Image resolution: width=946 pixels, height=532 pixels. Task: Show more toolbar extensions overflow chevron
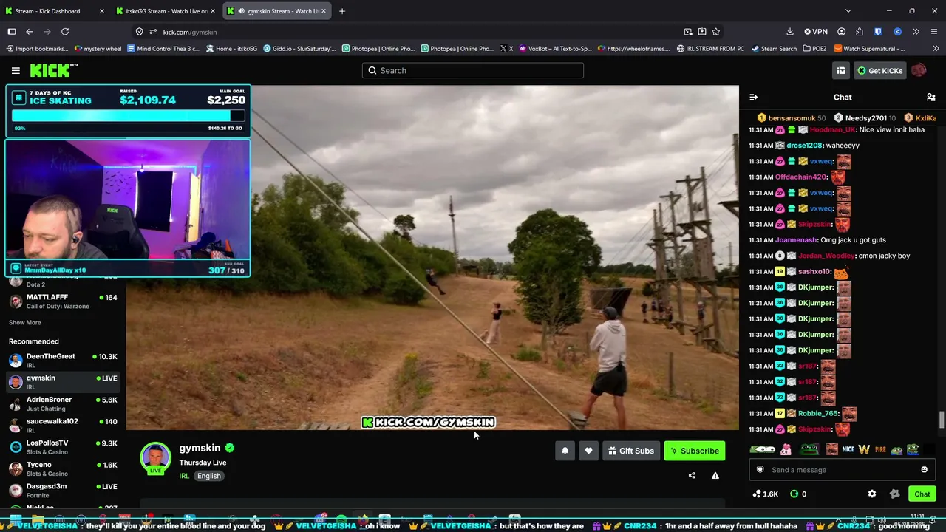916,32
